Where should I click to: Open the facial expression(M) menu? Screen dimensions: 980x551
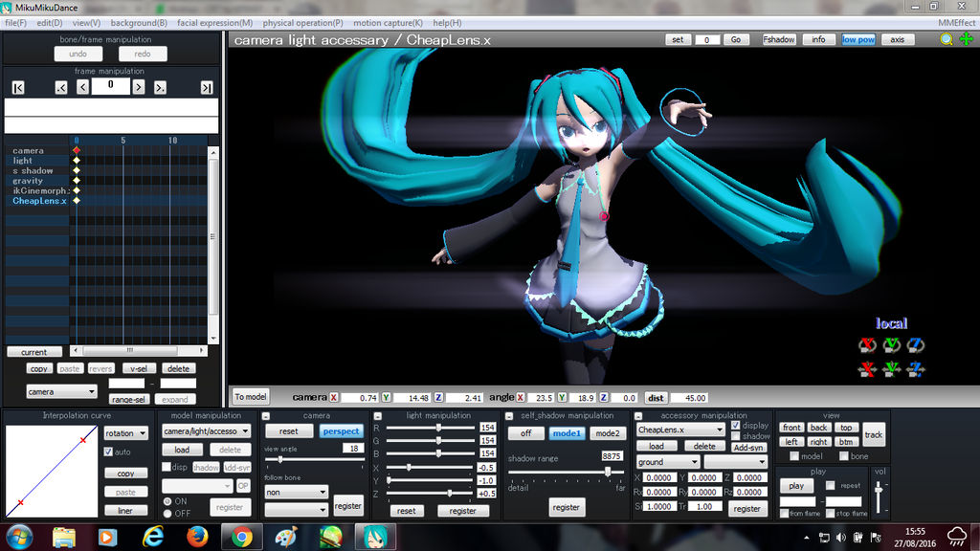pos(215,23)
